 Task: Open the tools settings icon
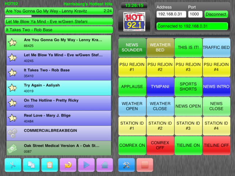click(x=126, y=165)
